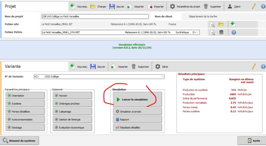Expand the N° de Variante dropdown
Screen dimensions: 266x146
point(162,77)
